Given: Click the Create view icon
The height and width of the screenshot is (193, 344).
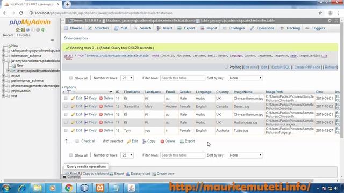Looking at the screenshot, I should [154, 174].
